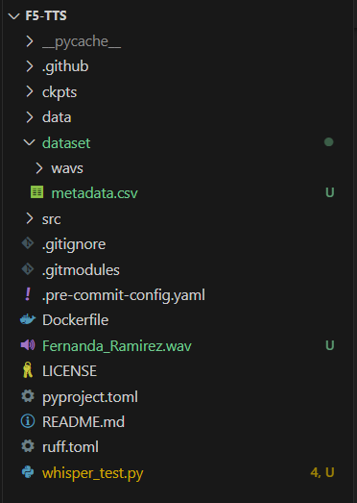Image resolution: width=357 pixels, height=503 pixels.
Task: Click the speaker icon of Fernanda_Ramirez.wav
Action: (x=28, y=345)
